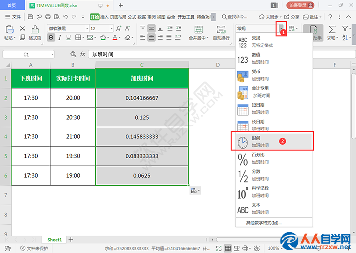356x253 pixels.
Task: Toggle Underline formatting
Action: pyautogui.click(x=68, y=37)
